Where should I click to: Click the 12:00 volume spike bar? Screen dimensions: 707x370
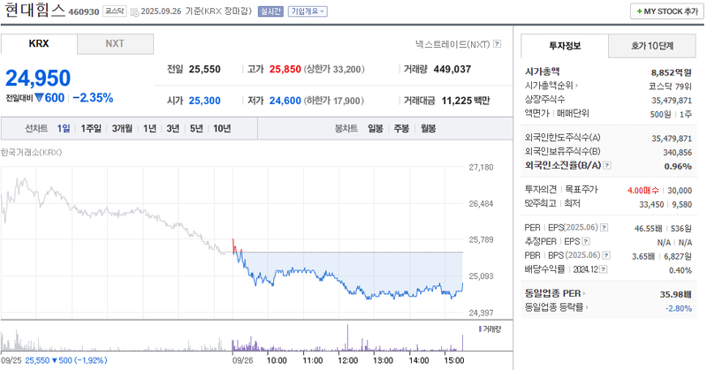tap(347, 337)
